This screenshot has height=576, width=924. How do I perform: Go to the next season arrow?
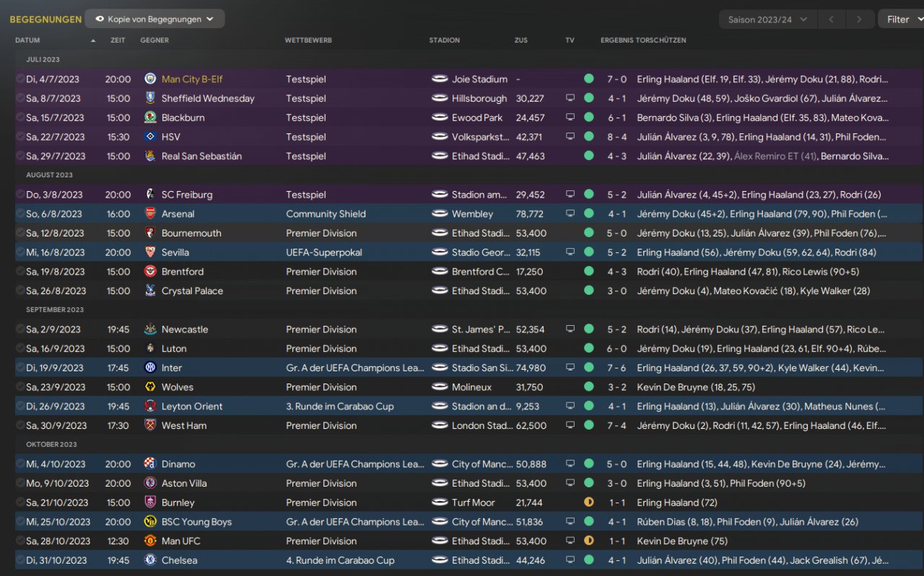tap(859, 19)
